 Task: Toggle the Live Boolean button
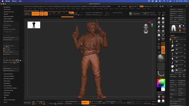tap(35, 14)
